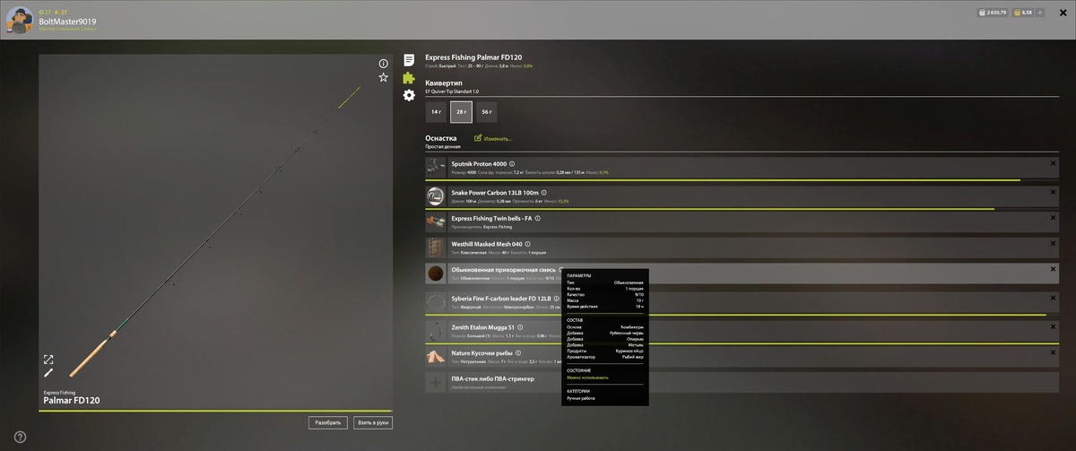The image size is (1076, 451).
Task: Click the Zenith Etalon Mugga hook thumbnail
Action: pyautogui.click(x=436, y=331)
